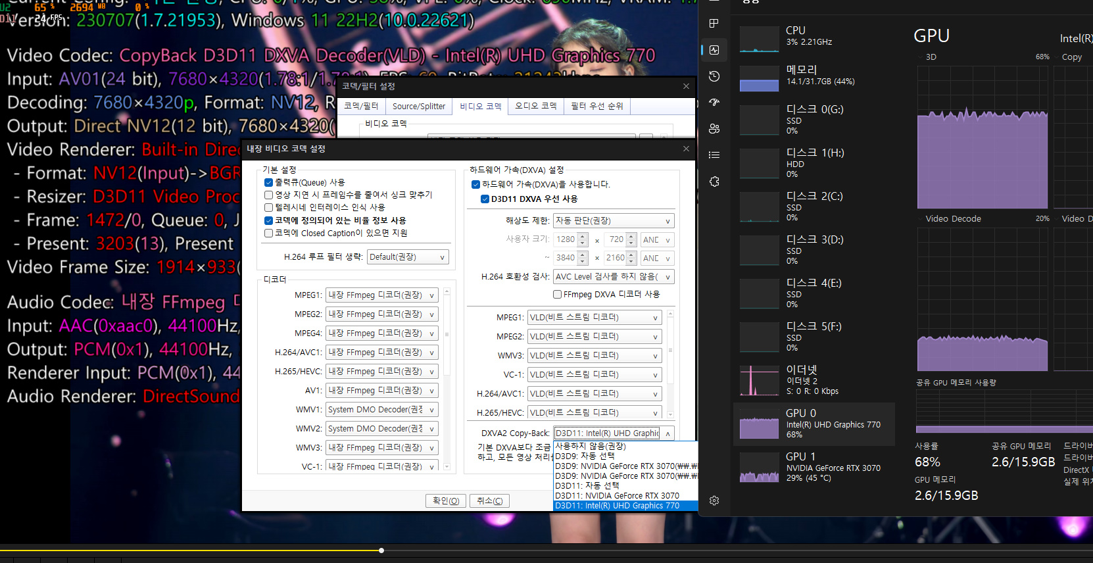Open the 해상도 제한 dropdown
The width and height of the screenshot is (1093, 563).
coord(614,221)
